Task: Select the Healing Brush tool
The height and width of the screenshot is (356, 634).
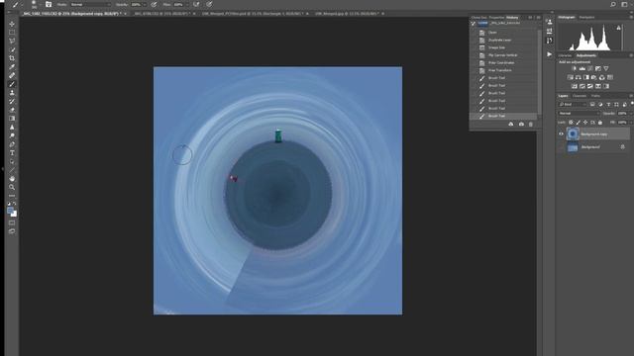Action: click(x=12, y=75)
